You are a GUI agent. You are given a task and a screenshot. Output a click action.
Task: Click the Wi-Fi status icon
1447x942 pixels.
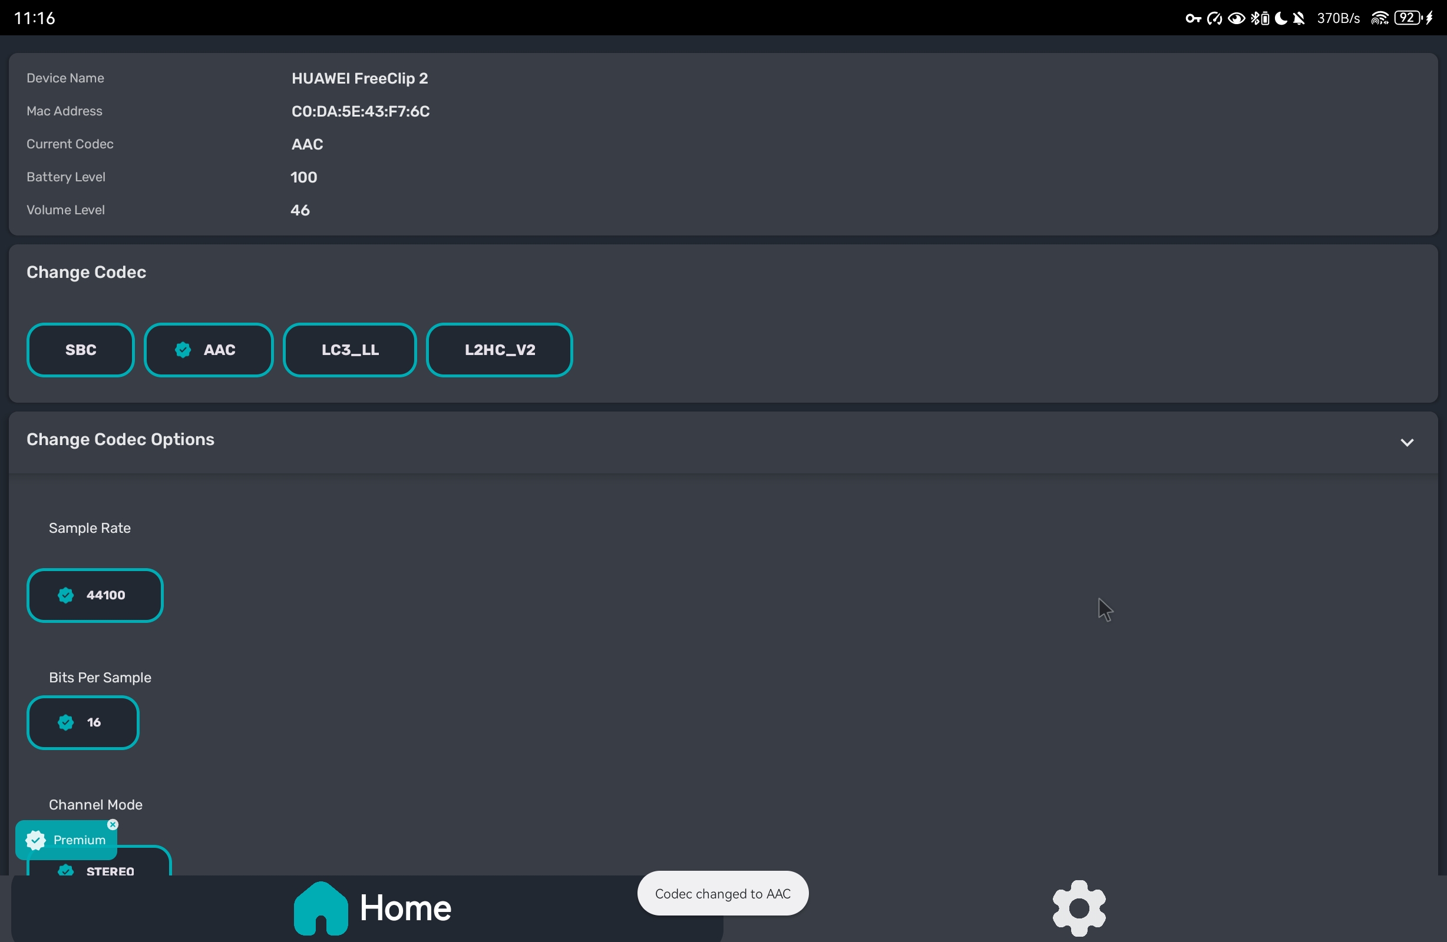[1379, 18]
